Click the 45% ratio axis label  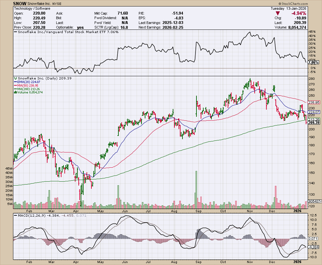coord(312,32)
